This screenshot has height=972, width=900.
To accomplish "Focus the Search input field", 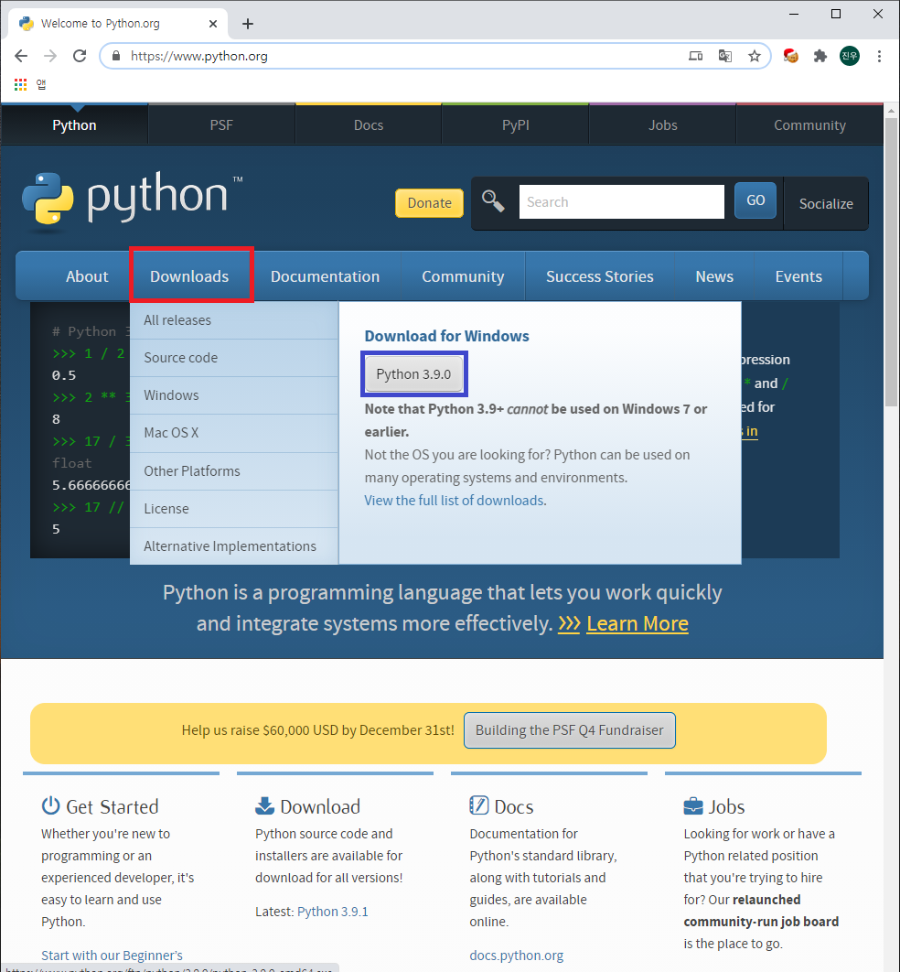I will 621,201.
